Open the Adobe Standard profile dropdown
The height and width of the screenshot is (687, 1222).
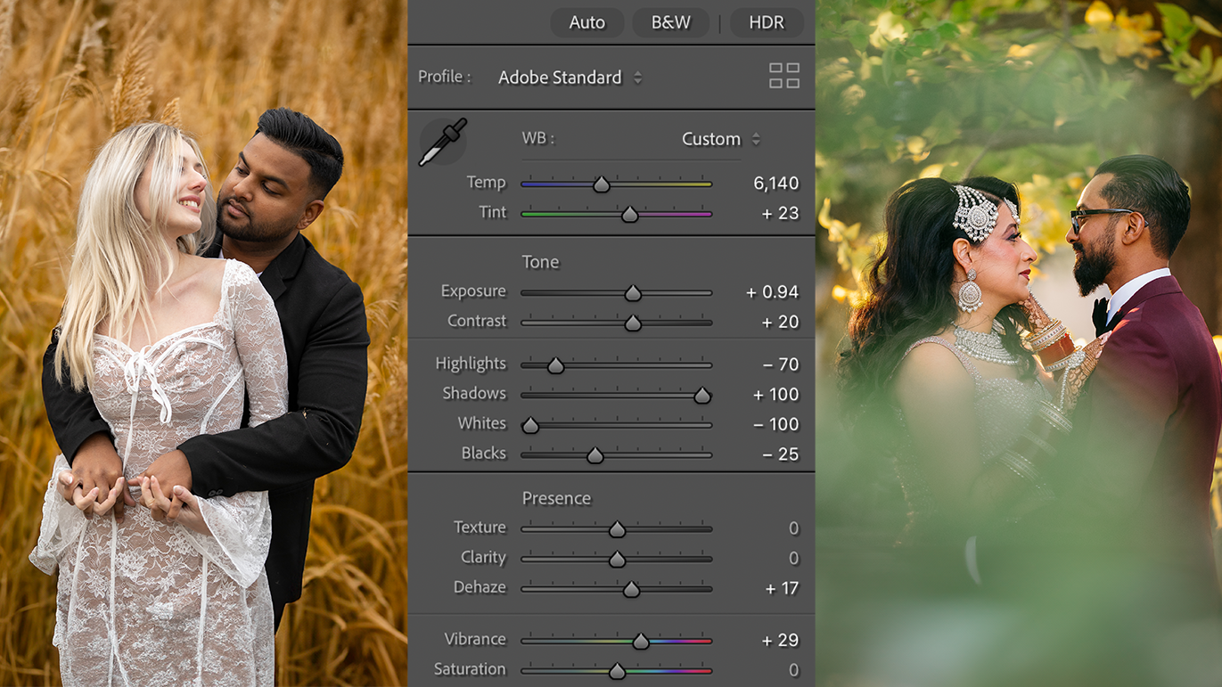point(570,78)
